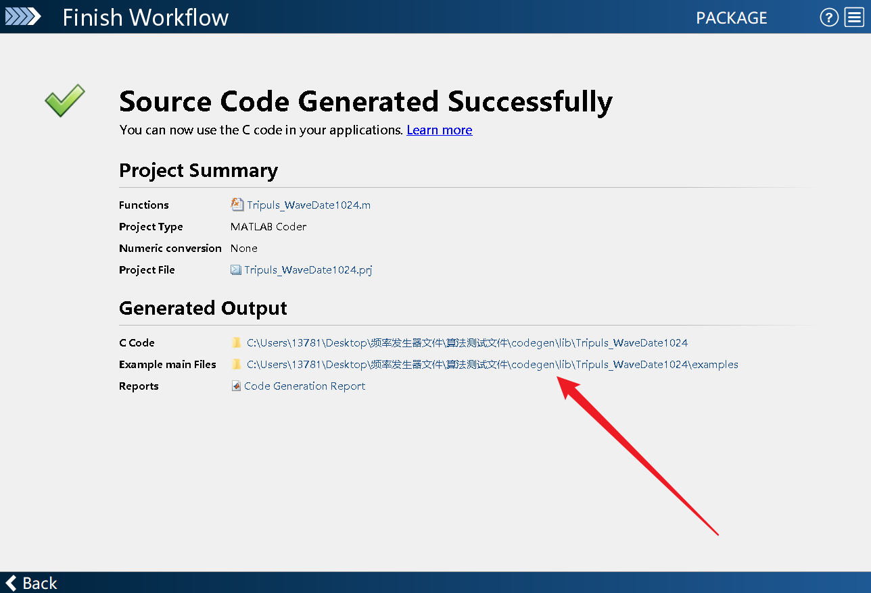Click the Finish Workflow title
Image resolution: width=871 pixels, height=593 pixels.
coord(145,18)
